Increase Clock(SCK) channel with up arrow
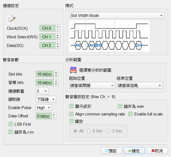Viewport: 171px width, 157px height. coord(58,27)
